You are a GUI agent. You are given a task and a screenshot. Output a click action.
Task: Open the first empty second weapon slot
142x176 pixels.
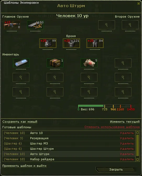(x=107, y=25)
